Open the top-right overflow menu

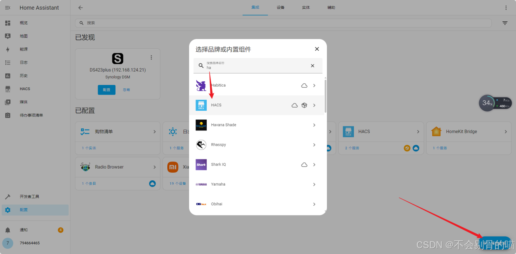click(x=506, y=7)
